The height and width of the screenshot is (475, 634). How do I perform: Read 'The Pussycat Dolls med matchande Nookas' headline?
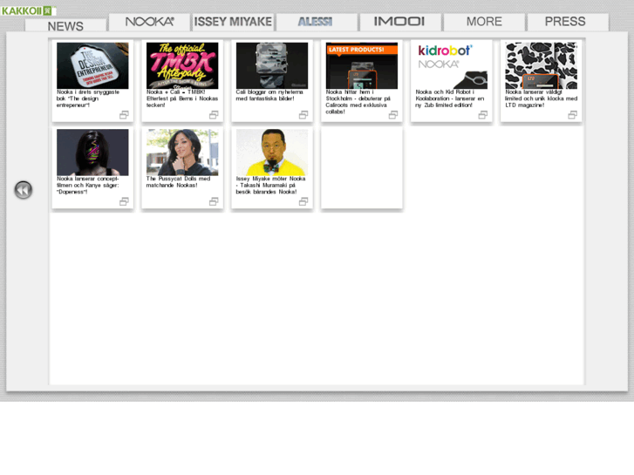pos(178,182)
